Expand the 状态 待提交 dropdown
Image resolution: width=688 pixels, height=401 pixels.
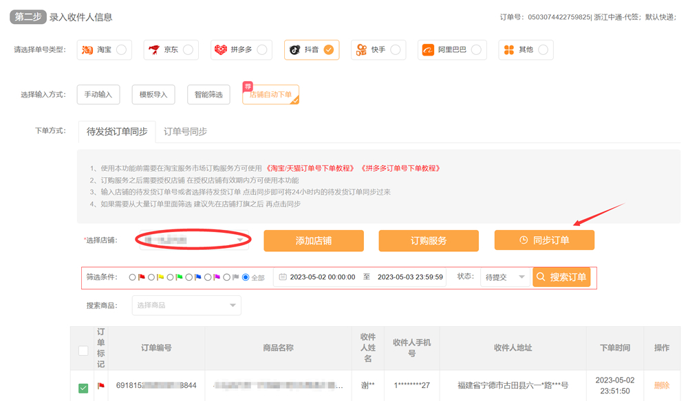point(505,277)
